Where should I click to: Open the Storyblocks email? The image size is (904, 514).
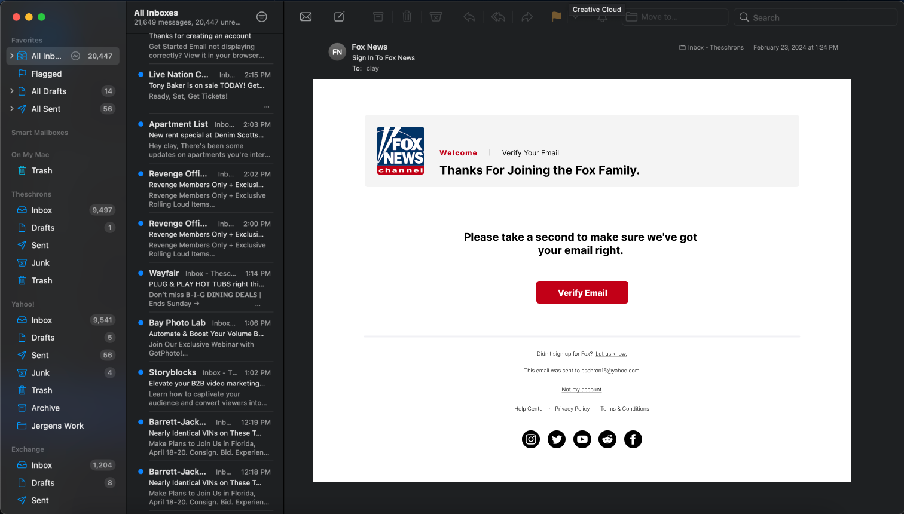204,386
